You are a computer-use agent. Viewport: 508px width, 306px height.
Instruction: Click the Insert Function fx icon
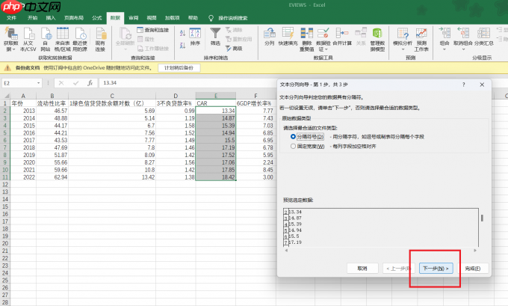(x=90, y=83)
